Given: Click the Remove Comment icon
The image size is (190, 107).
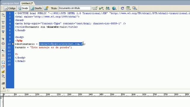Looking at the screenshot, I should pyautogui.click(x=3, y=67).
